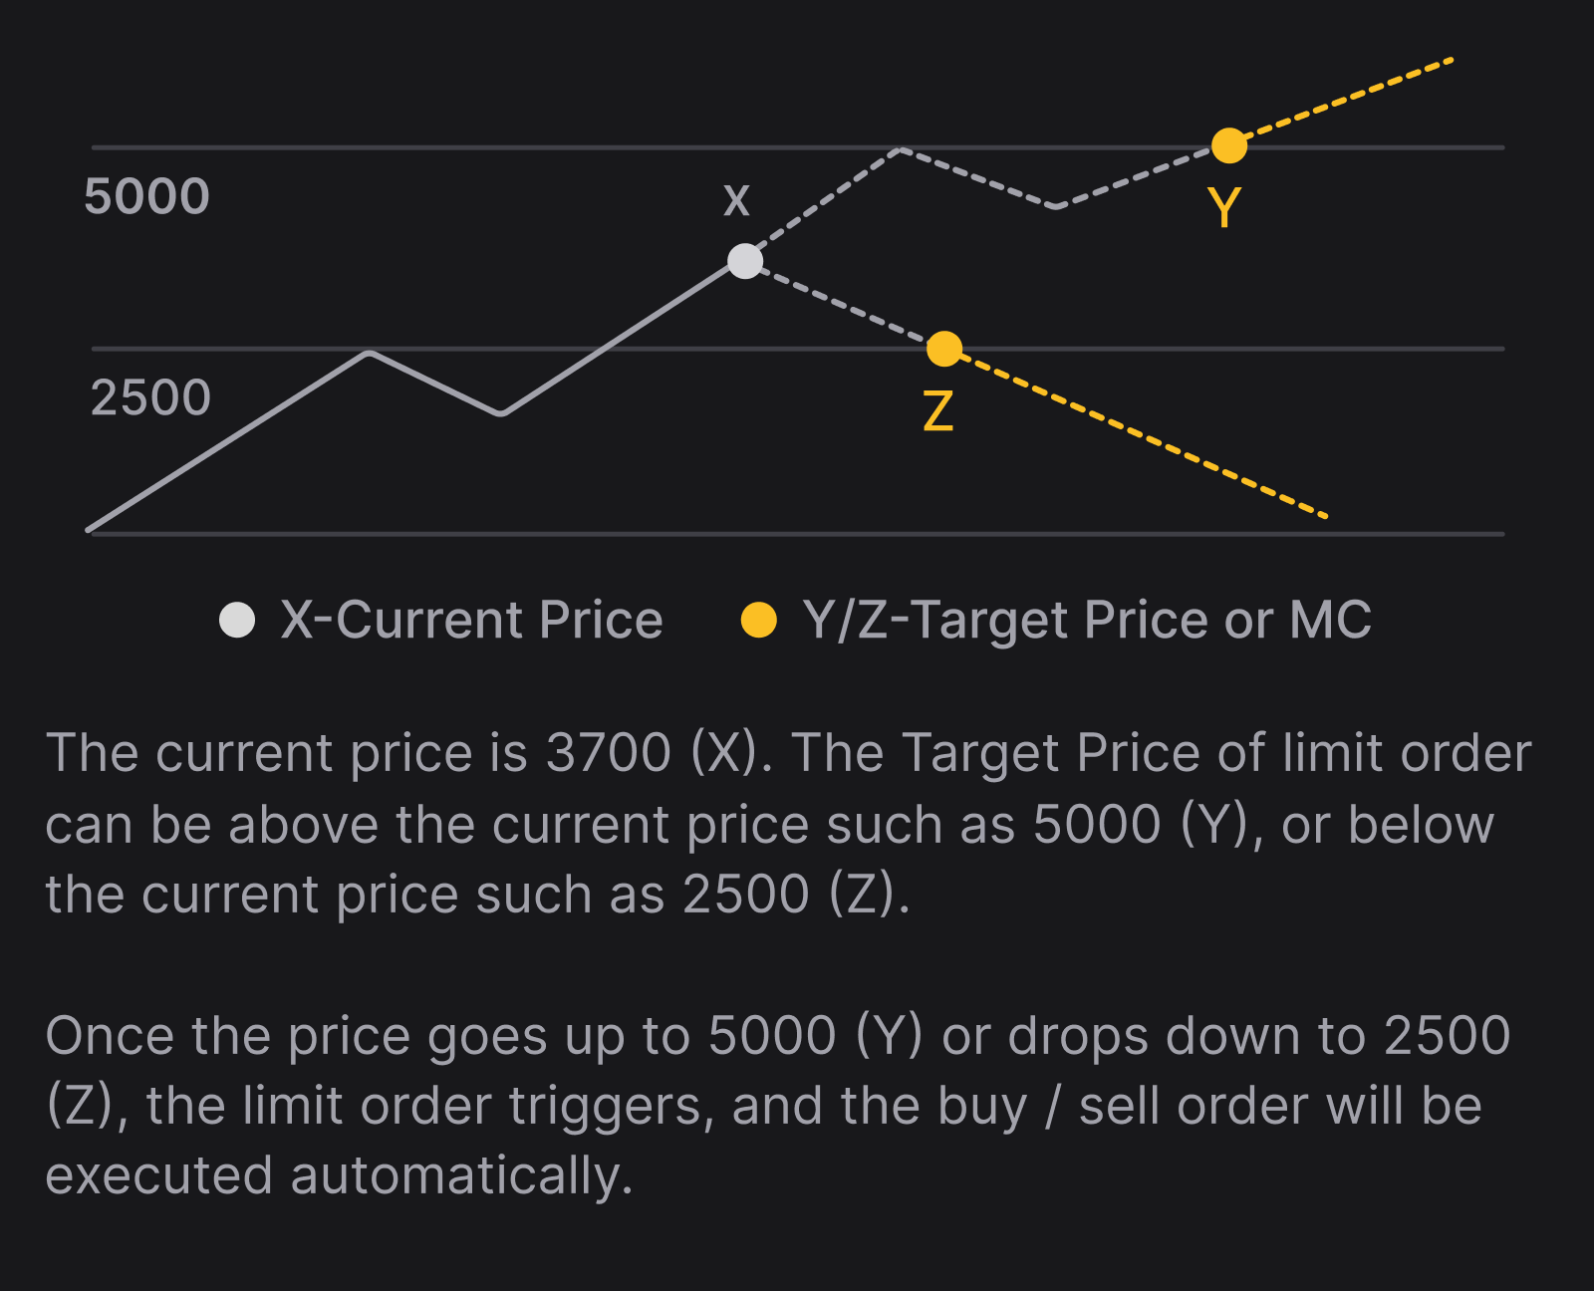The height and width of the screenshot is (1291, 1594).
Task: Click gray legend dot for Current Price
Action: tap(237, 620)
